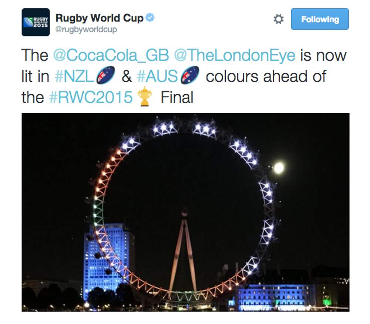370x324 pixels.
Task: Click the word Final in tweet
Action: click(177, 97)
